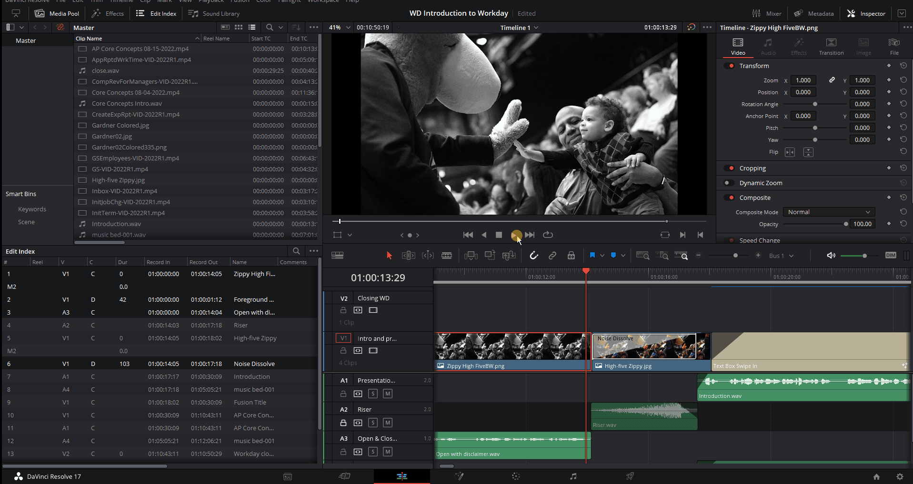Open the Effects tab in the Inspector
This screenshot has width=913, height=484.
tap(799, 47)
